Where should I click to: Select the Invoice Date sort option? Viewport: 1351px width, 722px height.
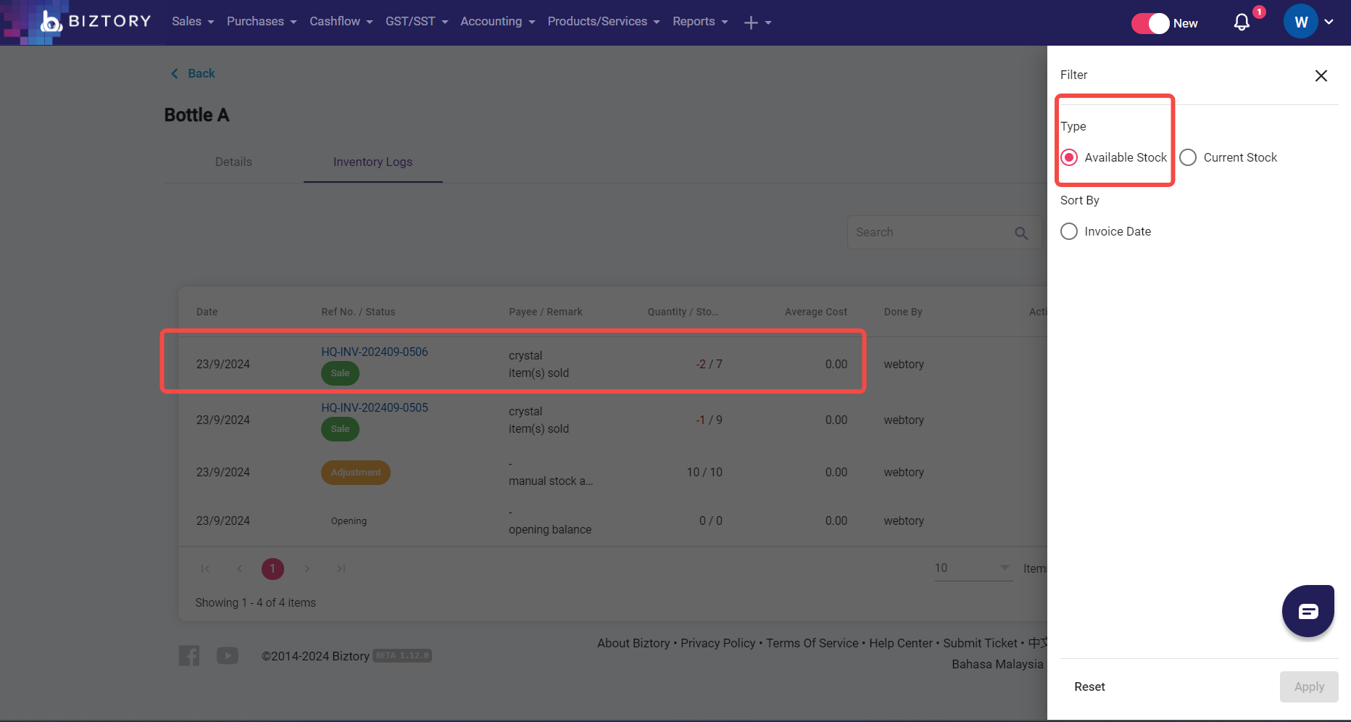1069,231
